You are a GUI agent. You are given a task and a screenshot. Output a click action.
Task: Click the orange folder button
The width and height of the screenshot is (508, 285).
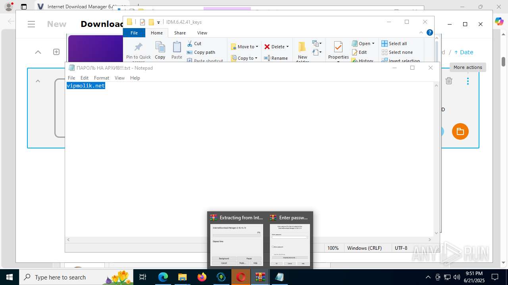[460, 131]
